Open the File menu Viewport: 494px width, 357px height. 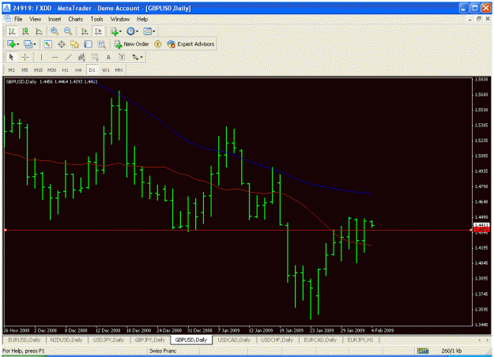pos(18,19)
